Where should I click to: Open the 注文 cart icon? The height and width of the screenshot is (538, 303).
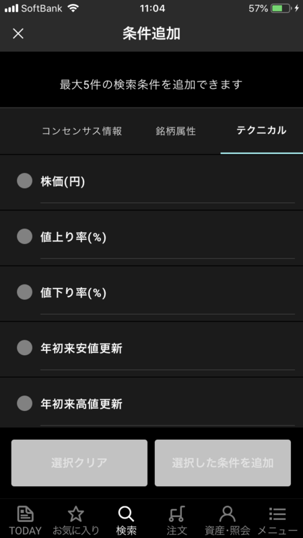[x=176, y=514]
